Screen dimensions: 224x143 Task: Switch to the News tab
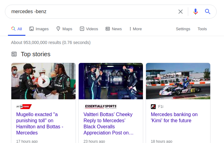click(114, 29)
